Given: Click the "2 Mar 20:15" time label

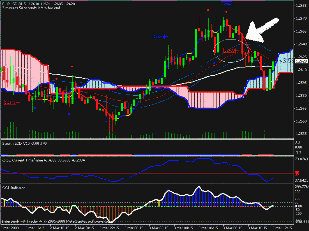Looking at the screenshot, I should (x=84, y=228).
